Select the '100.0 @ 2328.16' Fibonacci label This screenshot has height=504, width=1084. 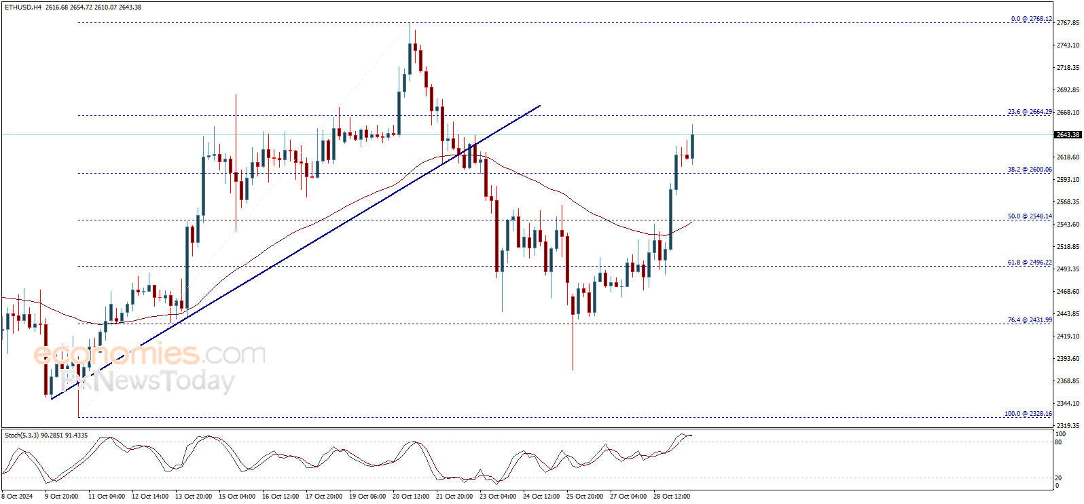1028,414
